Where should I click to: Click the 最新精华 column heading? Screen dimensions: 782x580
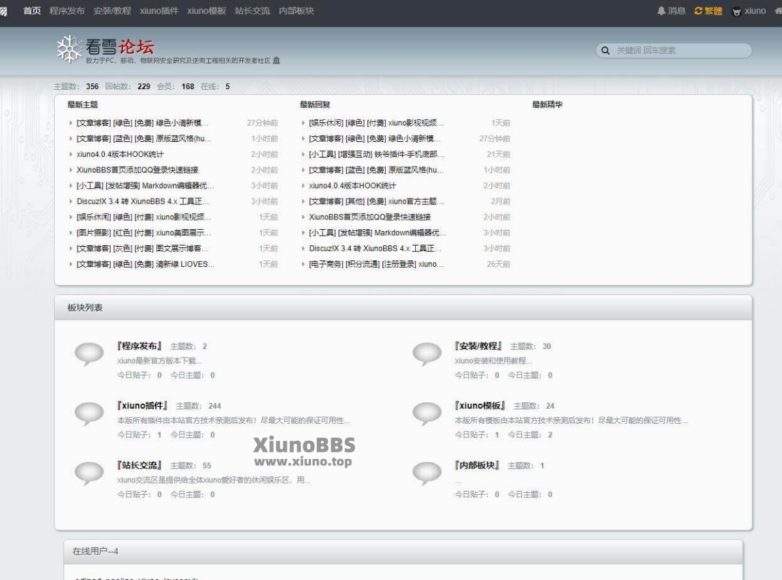tap(547, 104)
